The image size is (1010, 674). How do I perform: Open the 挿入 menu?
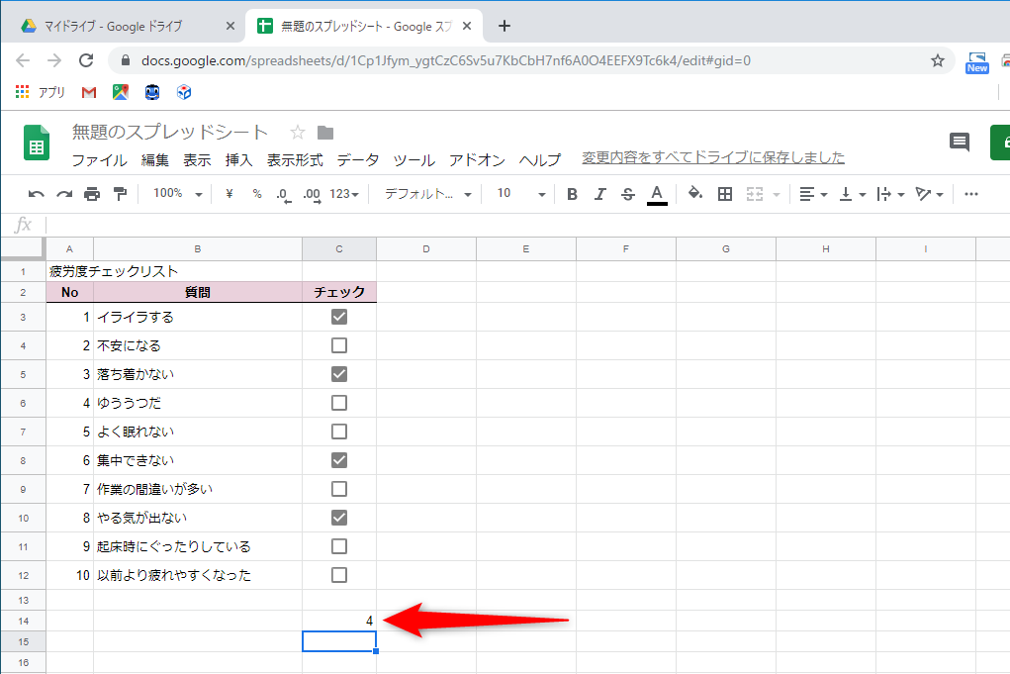(x=237, y=158)
